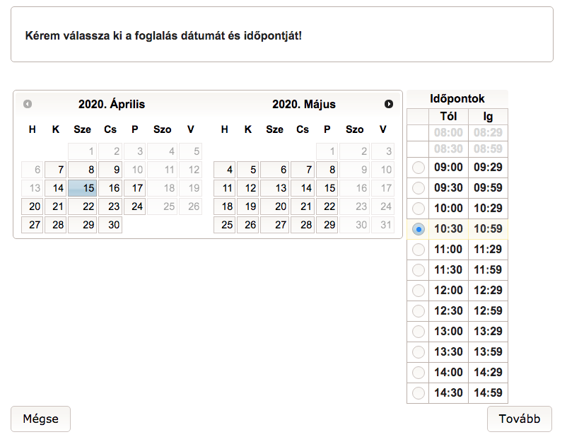
Task: Select May 19 in Május calendar
Action: coord(247,206)
